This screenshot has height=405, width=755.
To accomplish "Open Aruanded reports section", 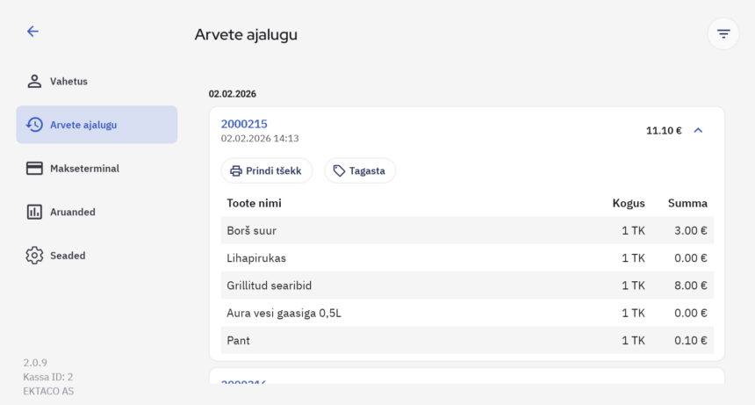I will (x=73, y=212).
